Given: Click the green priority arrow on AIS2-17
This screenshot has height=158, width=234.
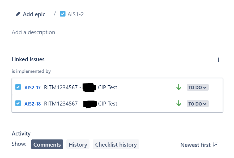Looking at the screenshot, I should 178,87.
